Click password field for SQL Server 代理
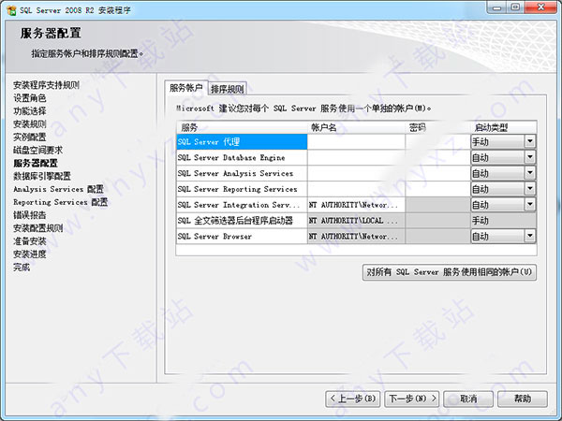Viewport: 562px width, 421px height. (437, 142)
